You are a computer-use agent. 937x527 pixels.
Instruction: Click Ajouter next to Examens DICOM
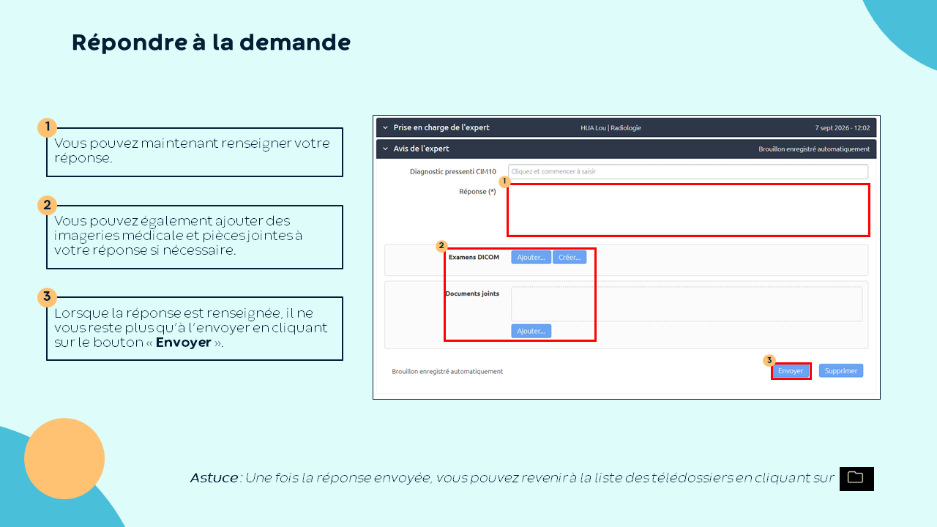(x=531, y=258)
